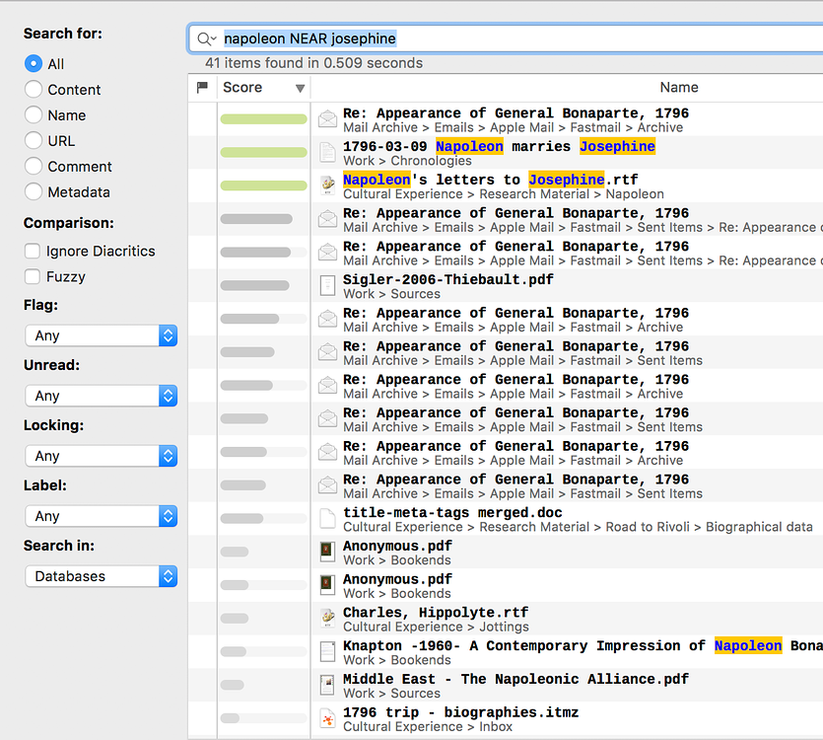823x740 pixels.
Task: Open the Search in Databases dropdown
Action: tap(101, 576)
